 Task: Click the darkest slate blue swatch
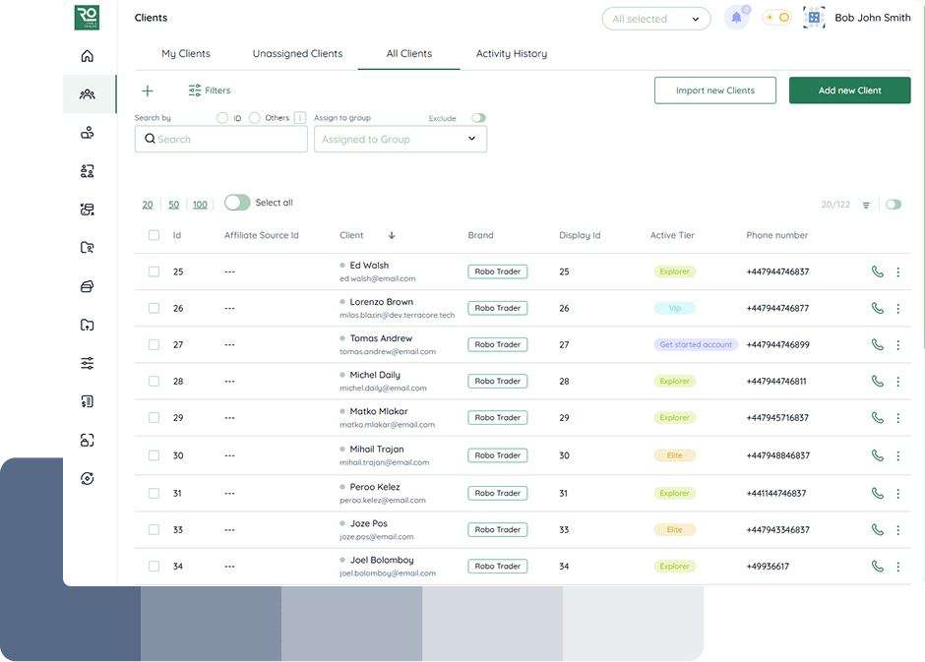click(x=70, y=623)
